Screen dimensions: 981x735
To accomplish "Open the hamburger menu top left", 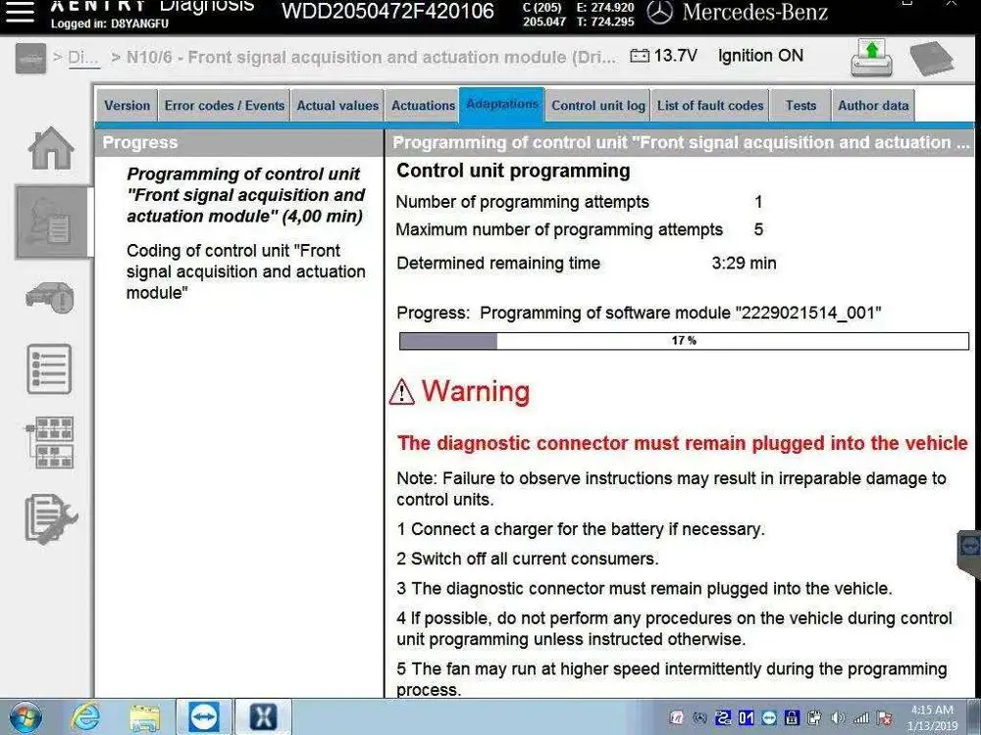I will click(x=20, y=15).
